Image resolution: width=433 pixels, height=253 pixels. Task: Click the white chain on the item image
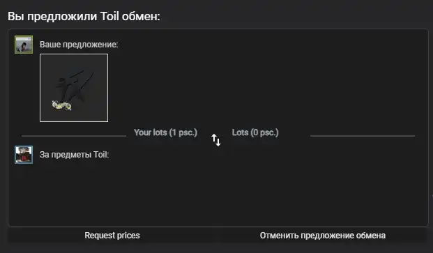point(62,105)
